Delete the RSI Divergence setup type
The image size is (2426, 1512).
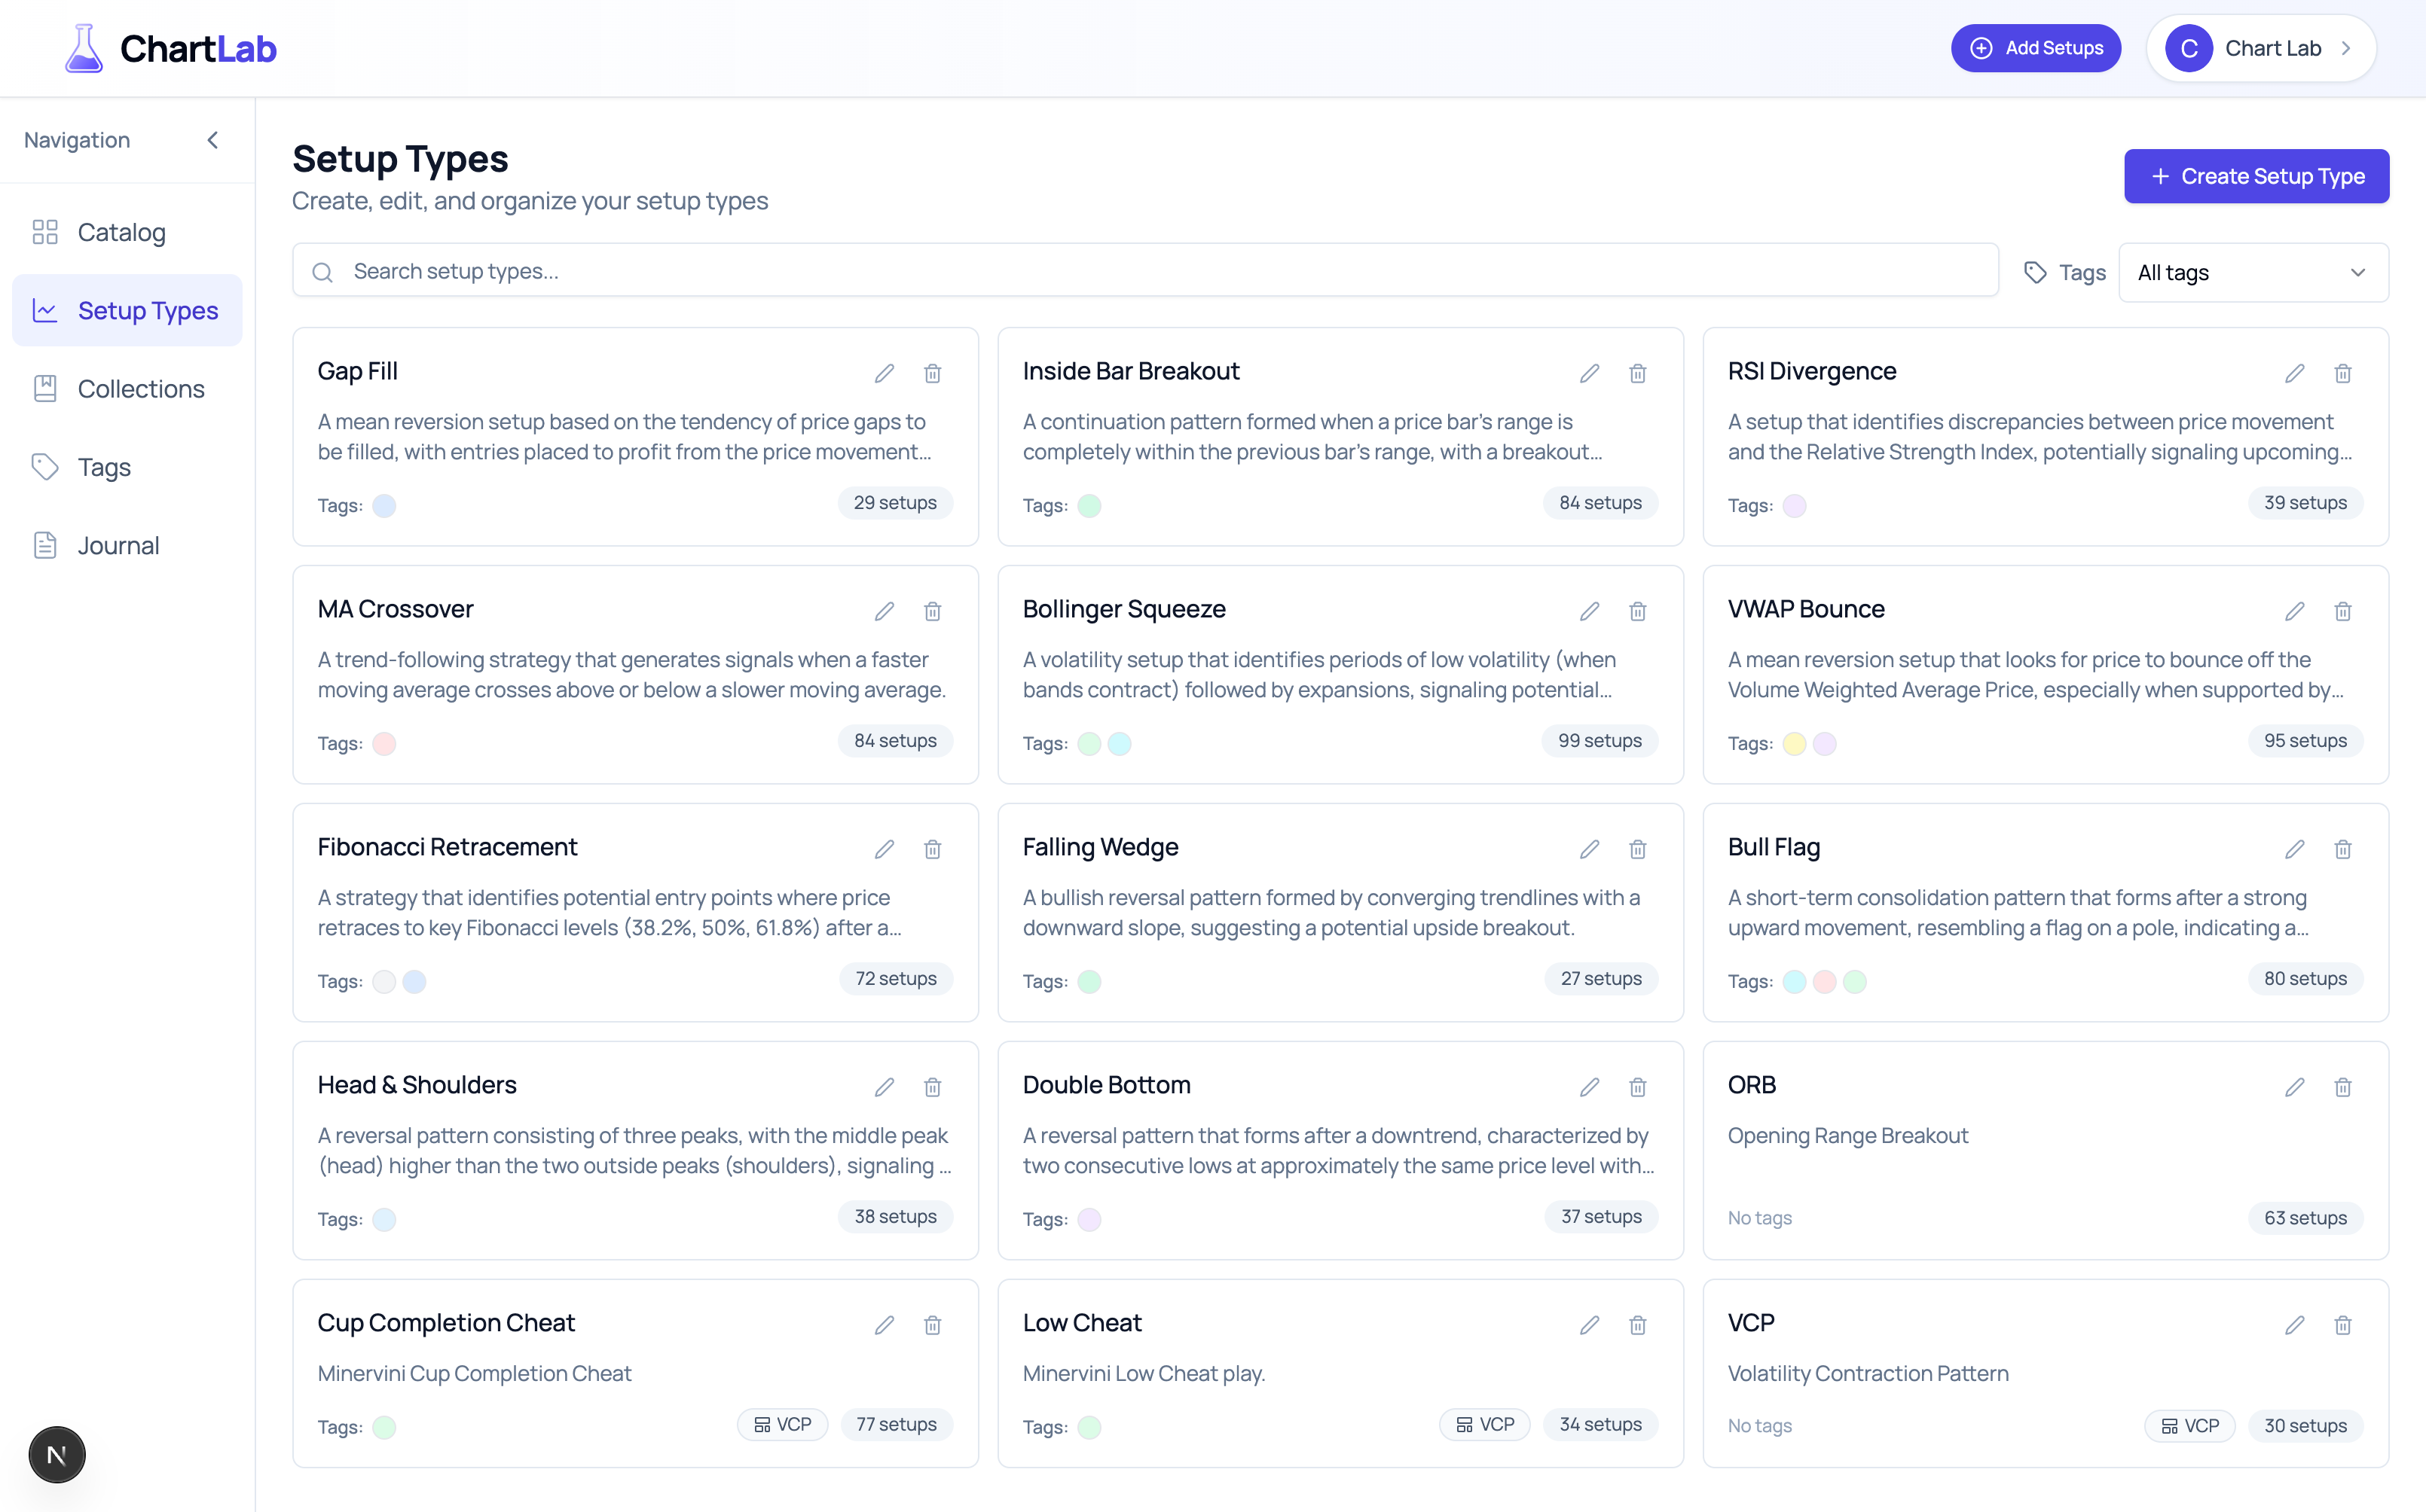2342,372
